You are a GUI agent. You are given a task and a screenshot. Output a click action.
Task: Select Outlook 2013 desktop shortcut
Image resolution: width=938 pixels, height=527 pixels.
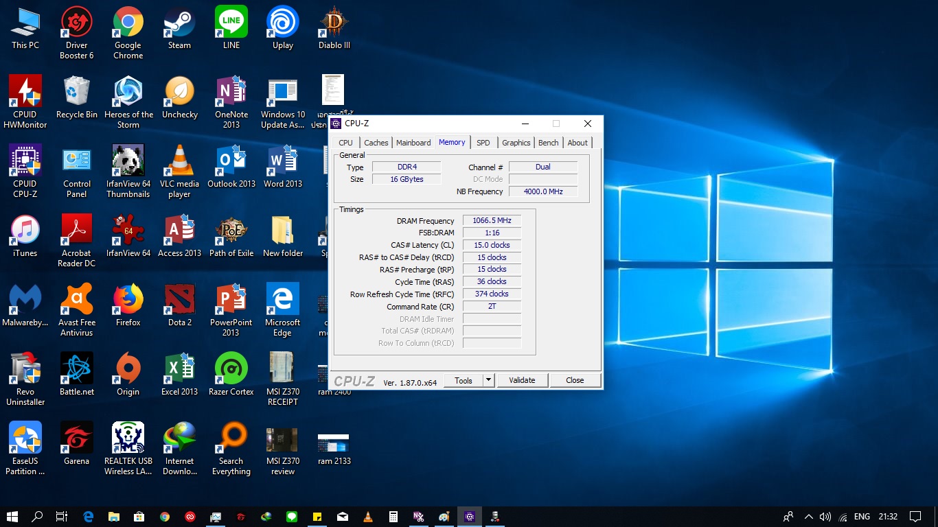(231, 167)
